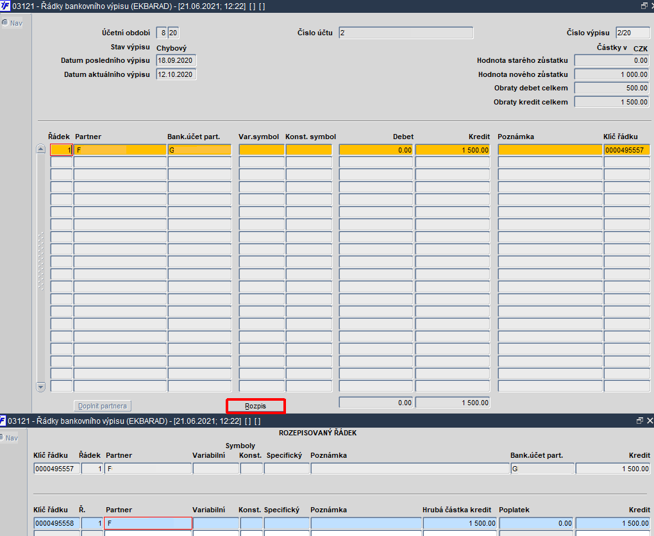Viewport: 654px width, 536px height.
Task: Click the Doplnit partnera button
Action: pyautogui.click(x=103, y=406)
